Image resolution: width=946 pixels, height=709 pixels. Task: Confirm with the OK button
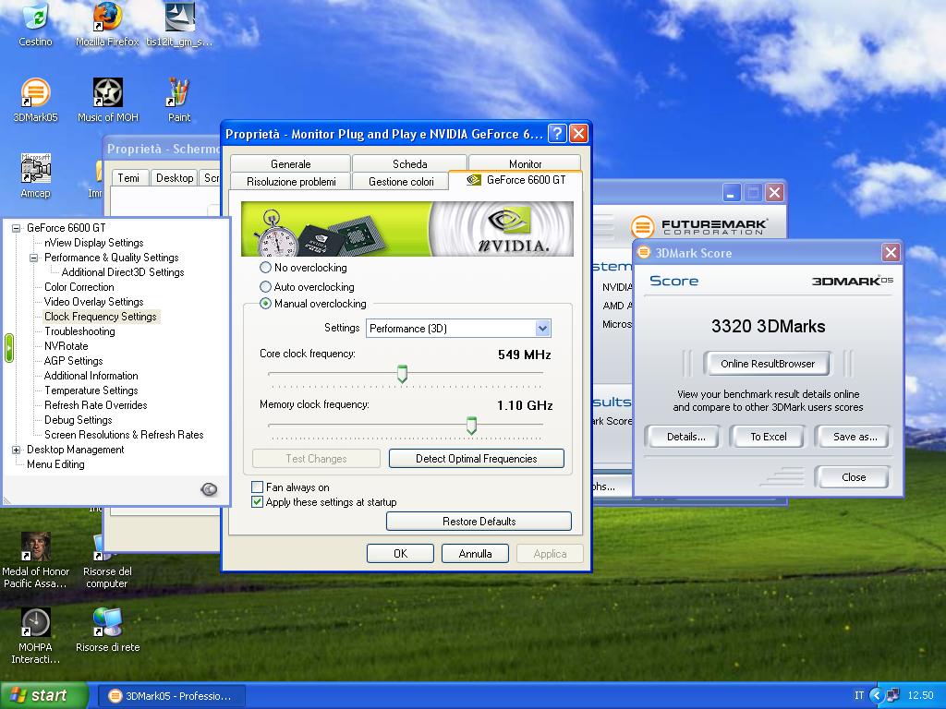pyautogui.click(x=401, y=554)
